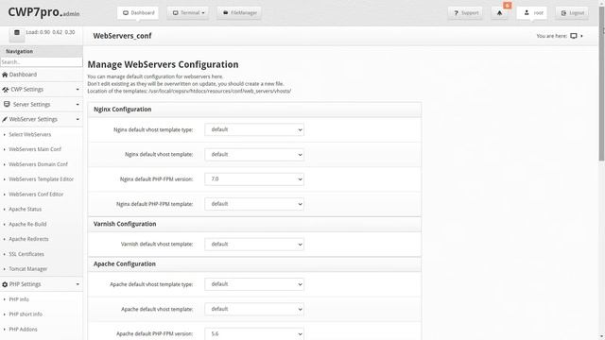Screen dimensions: 605x340
Task: Expand CWP Settings menu
Action: (x=42, y=90)
